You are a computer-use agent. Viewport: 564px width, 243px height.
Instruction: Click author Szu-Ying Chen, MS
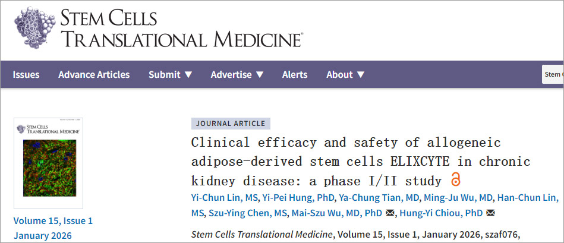[x=248, y=213]
